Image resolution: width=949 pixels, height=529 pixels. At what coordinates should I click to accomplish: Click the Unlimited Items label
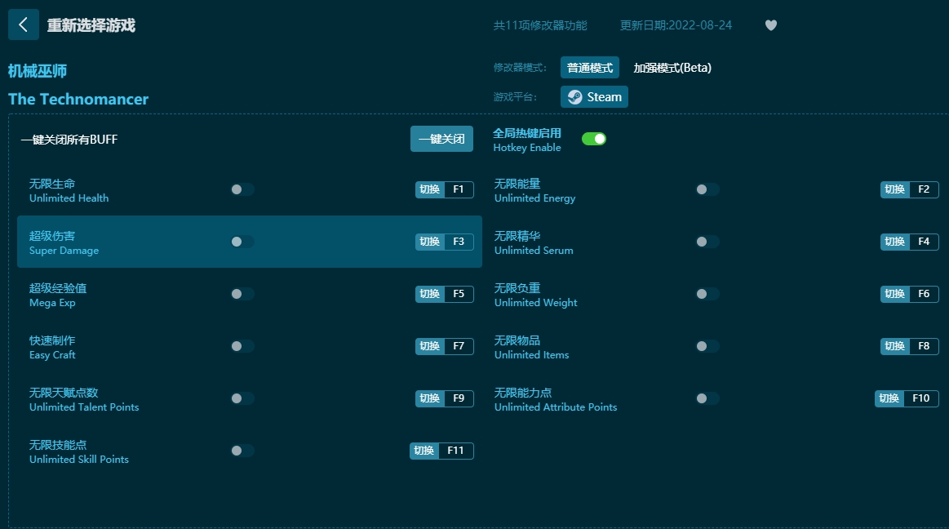[531, 355]
